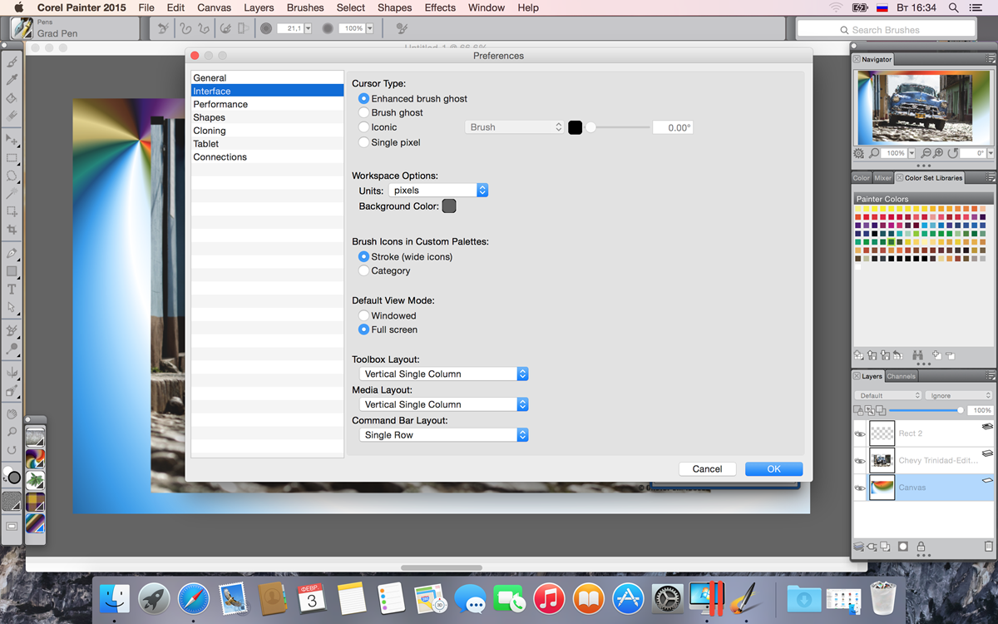998x624 pixels.
Task: Hide the Chevy Trinidad layer
Action: tap(860, 461)
